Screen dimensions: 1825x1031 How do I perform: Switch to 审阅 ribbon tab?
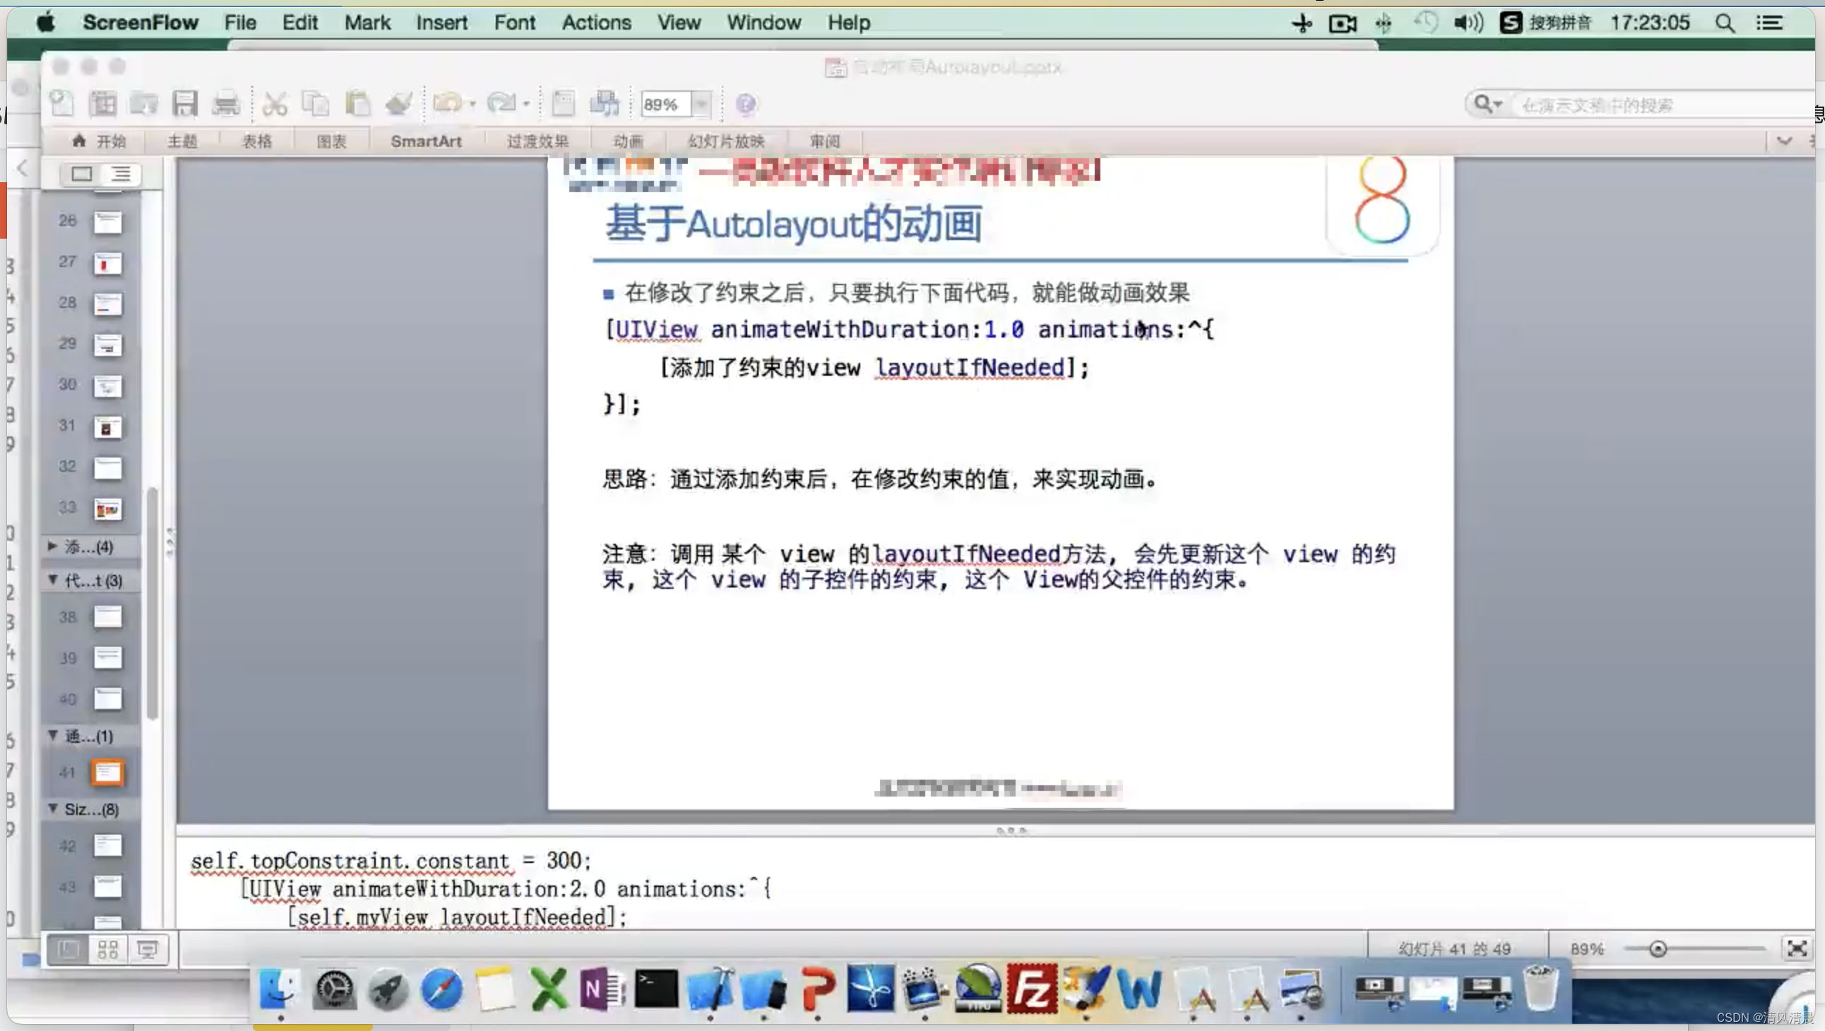825,141
